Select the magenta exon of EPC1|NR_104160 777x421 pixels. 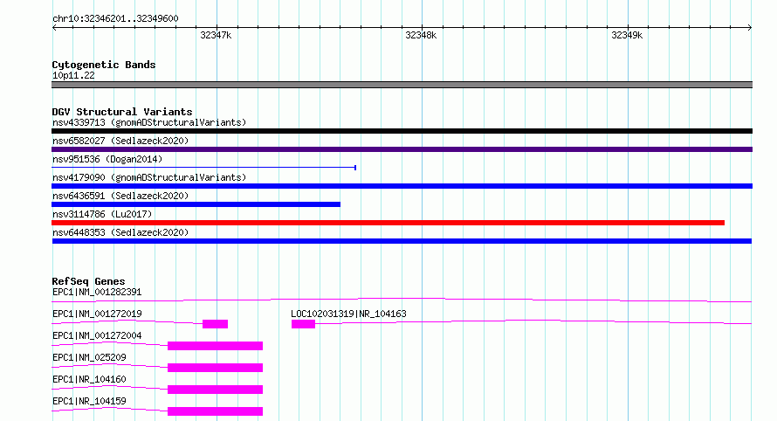[x=215, y=390]
